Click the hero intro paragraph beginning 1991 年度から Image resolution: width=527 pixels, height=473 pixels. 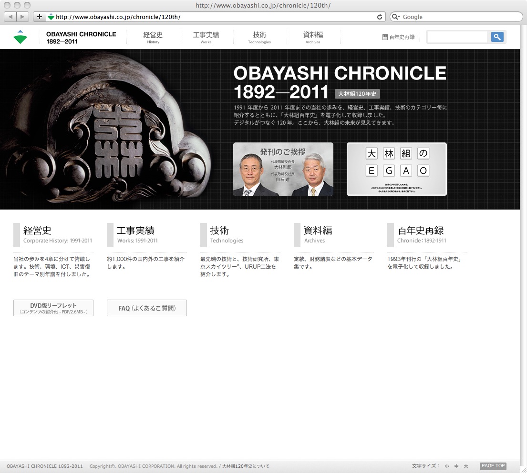(341, 115)
